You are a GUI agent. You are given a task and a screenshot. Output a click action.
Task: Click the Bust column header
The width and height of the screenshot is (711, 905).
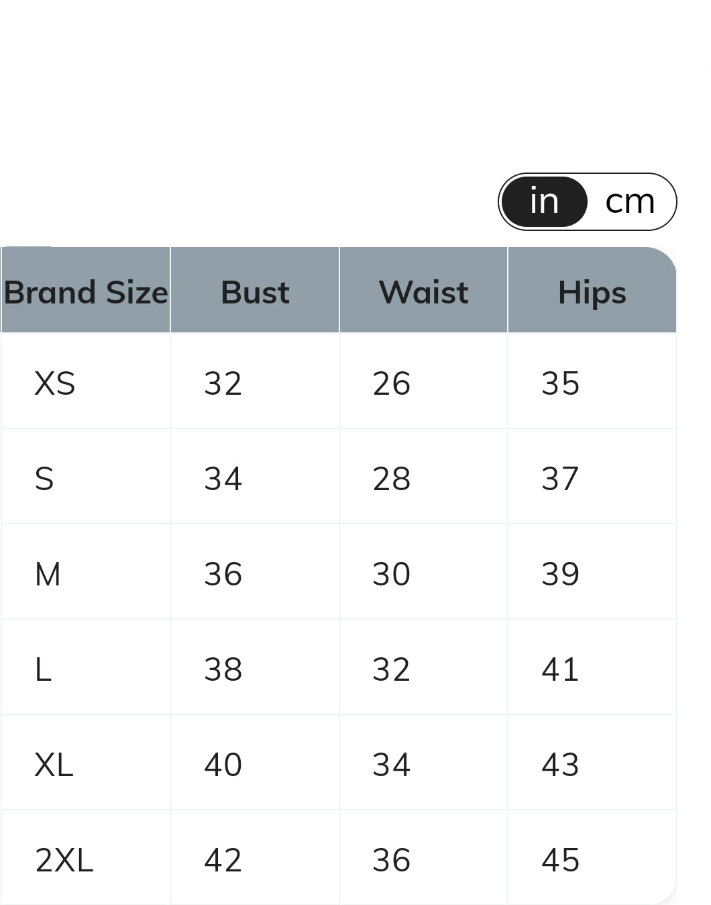pos(255,292)
